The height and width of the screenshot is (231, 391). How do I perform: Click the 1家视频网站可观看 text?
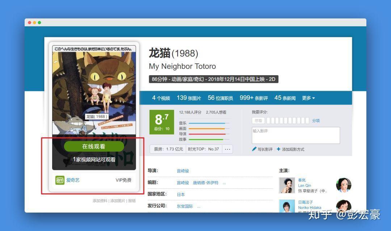coord(94,159)
